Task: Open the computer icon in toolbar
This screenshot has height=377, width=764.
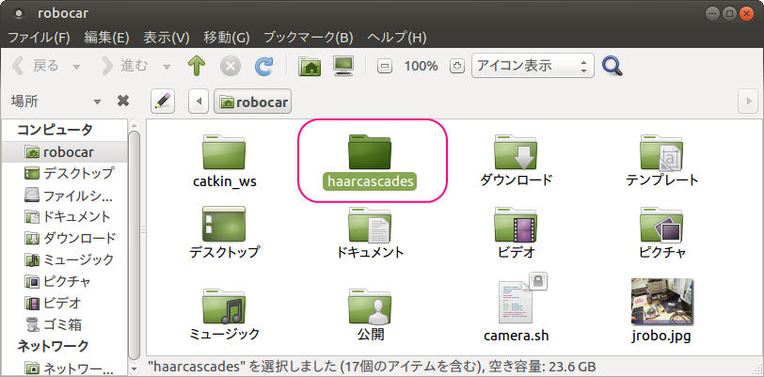Action: (343, 66)
